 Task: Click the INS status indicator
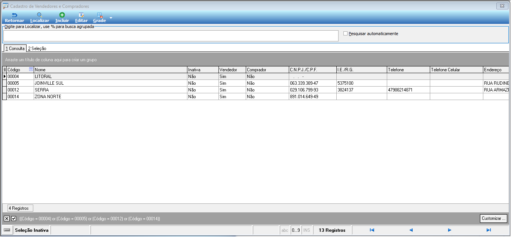pos(307,230)
